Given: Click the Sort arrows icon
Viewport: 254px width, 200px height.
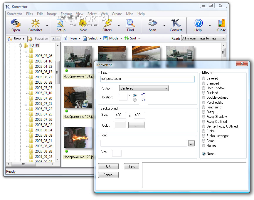Looking at the screenshot, I should point(127,38).
